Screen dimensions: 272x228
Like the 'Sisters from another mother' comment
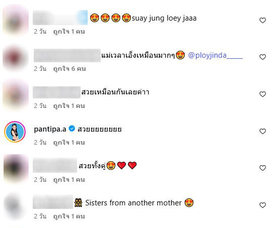coord(262,205)
